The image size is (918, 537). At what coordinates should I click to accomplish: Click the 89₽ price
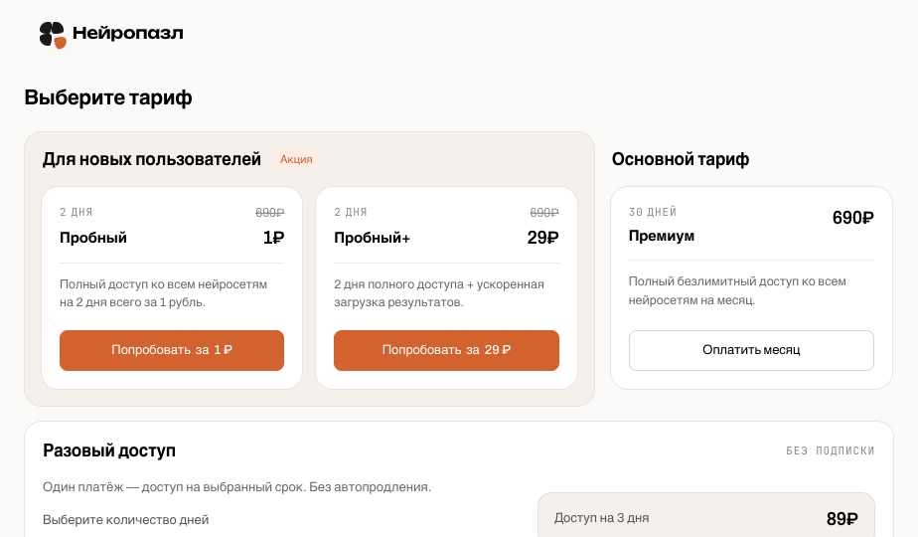pyautogui.click(x=841, y=519)
